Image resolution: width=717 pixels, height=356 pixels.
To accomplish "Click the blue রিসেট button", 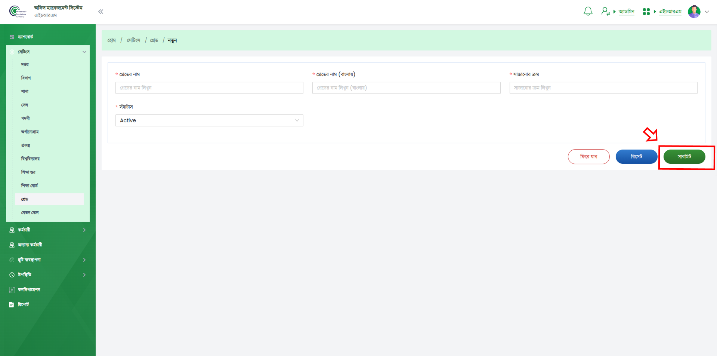I will pos(636,157).
